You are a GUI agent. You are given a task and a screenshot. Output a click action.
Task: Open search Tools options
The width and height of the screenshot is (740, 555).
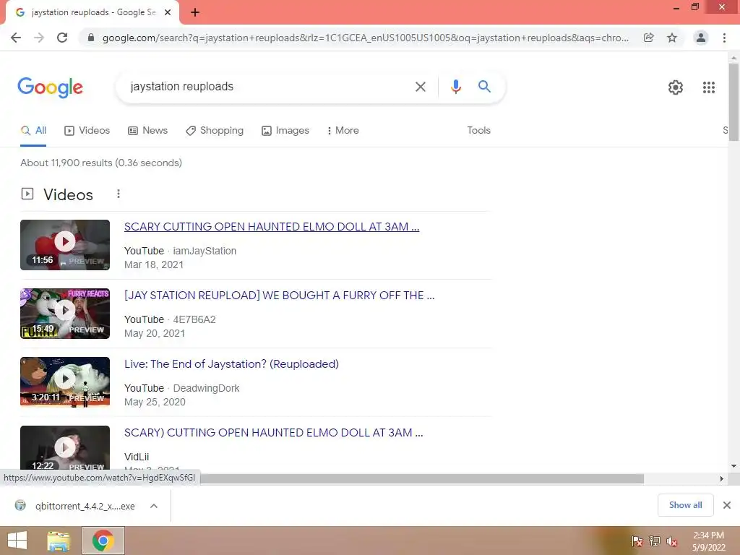(x=478, y=130)
